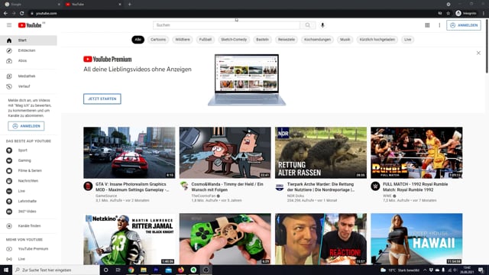The height and width of the screenshot is (275, 489).
Task: Open Entdecken in the sidebar
Action: tap(28, 50)
